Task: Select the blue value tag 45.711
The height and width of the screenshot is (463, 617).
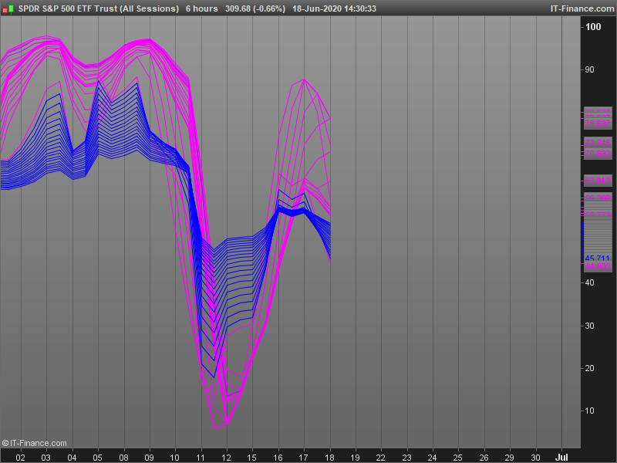Action: [x=598, y=259]
